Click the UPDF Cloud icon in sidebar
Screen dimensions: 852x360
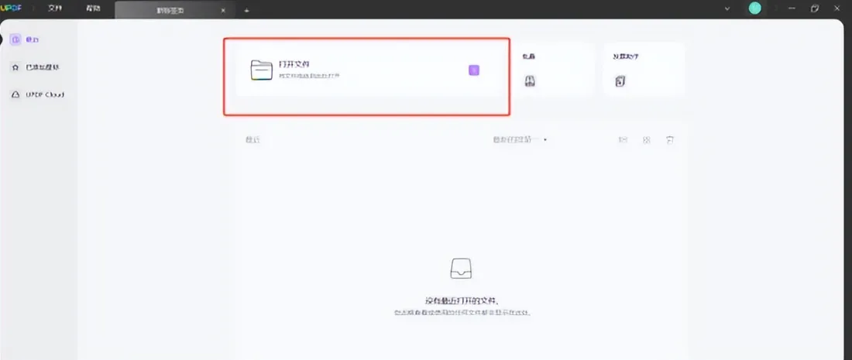point(15,94)
